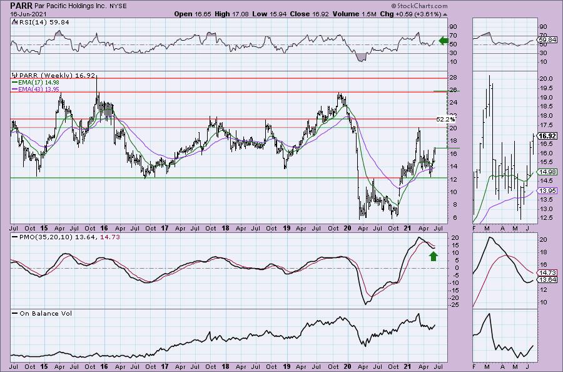Click the bold 16.92 last price tag

pyautogui.click(x=547, y=136)
